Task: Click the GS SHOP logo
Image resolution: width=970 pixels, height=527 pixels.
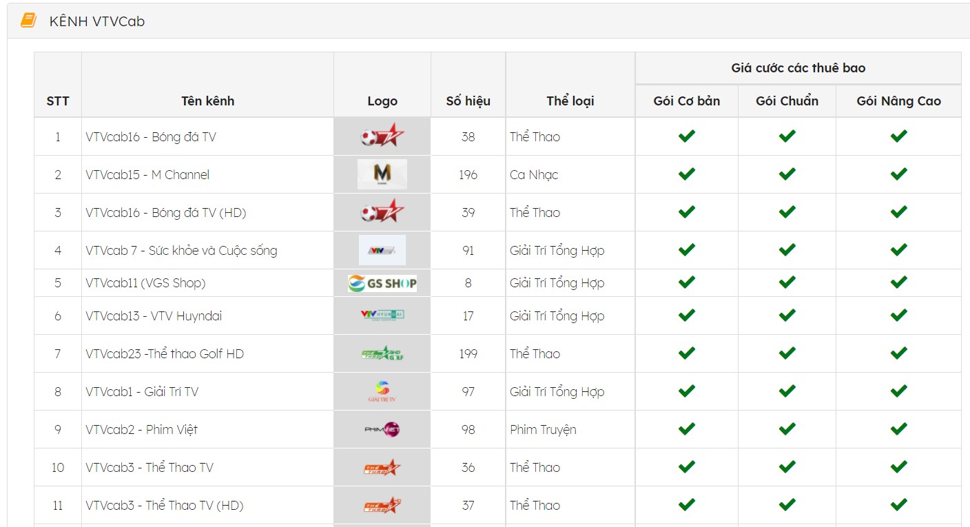Action: pyautogui.click(x=382, y=283)
